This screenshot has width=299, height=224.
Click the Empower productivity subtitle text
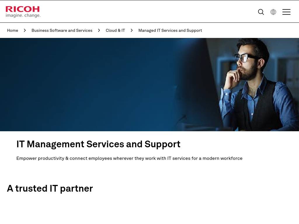pyautogui.click(x=129, y=158)
